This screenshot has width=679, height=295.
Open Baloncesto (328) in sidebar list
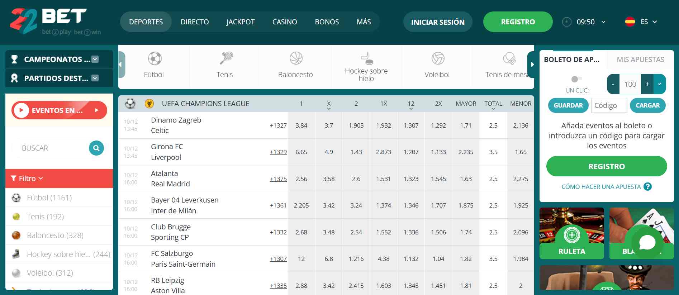tap(59, 235)
